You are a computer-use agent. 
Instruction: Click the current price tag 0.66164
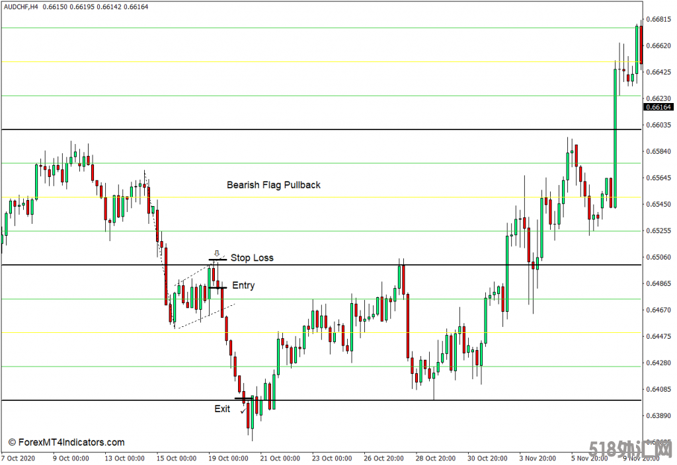pos(658,107)
